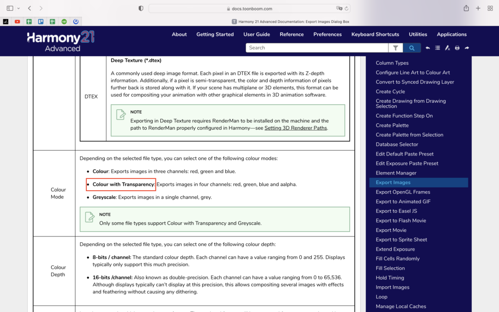The width and height of the screenshot is (499, 312).
Task: Open Export to Flash Movie
Action: [401, 221]
